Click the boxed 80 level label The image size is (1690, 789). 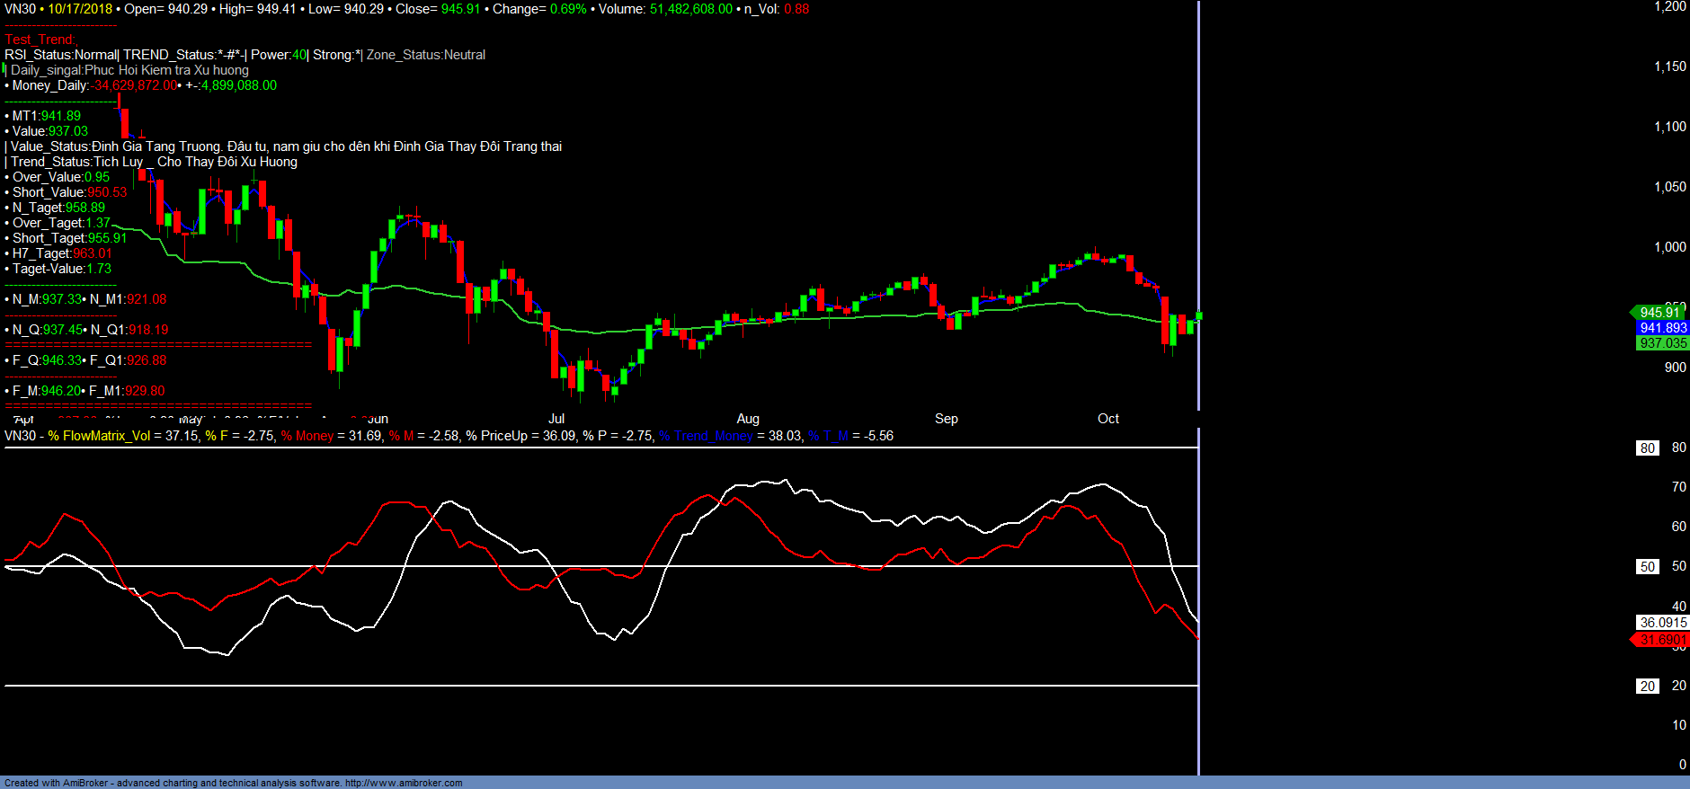1647,448
